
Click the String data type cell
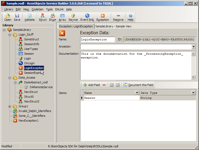(168, 98)
